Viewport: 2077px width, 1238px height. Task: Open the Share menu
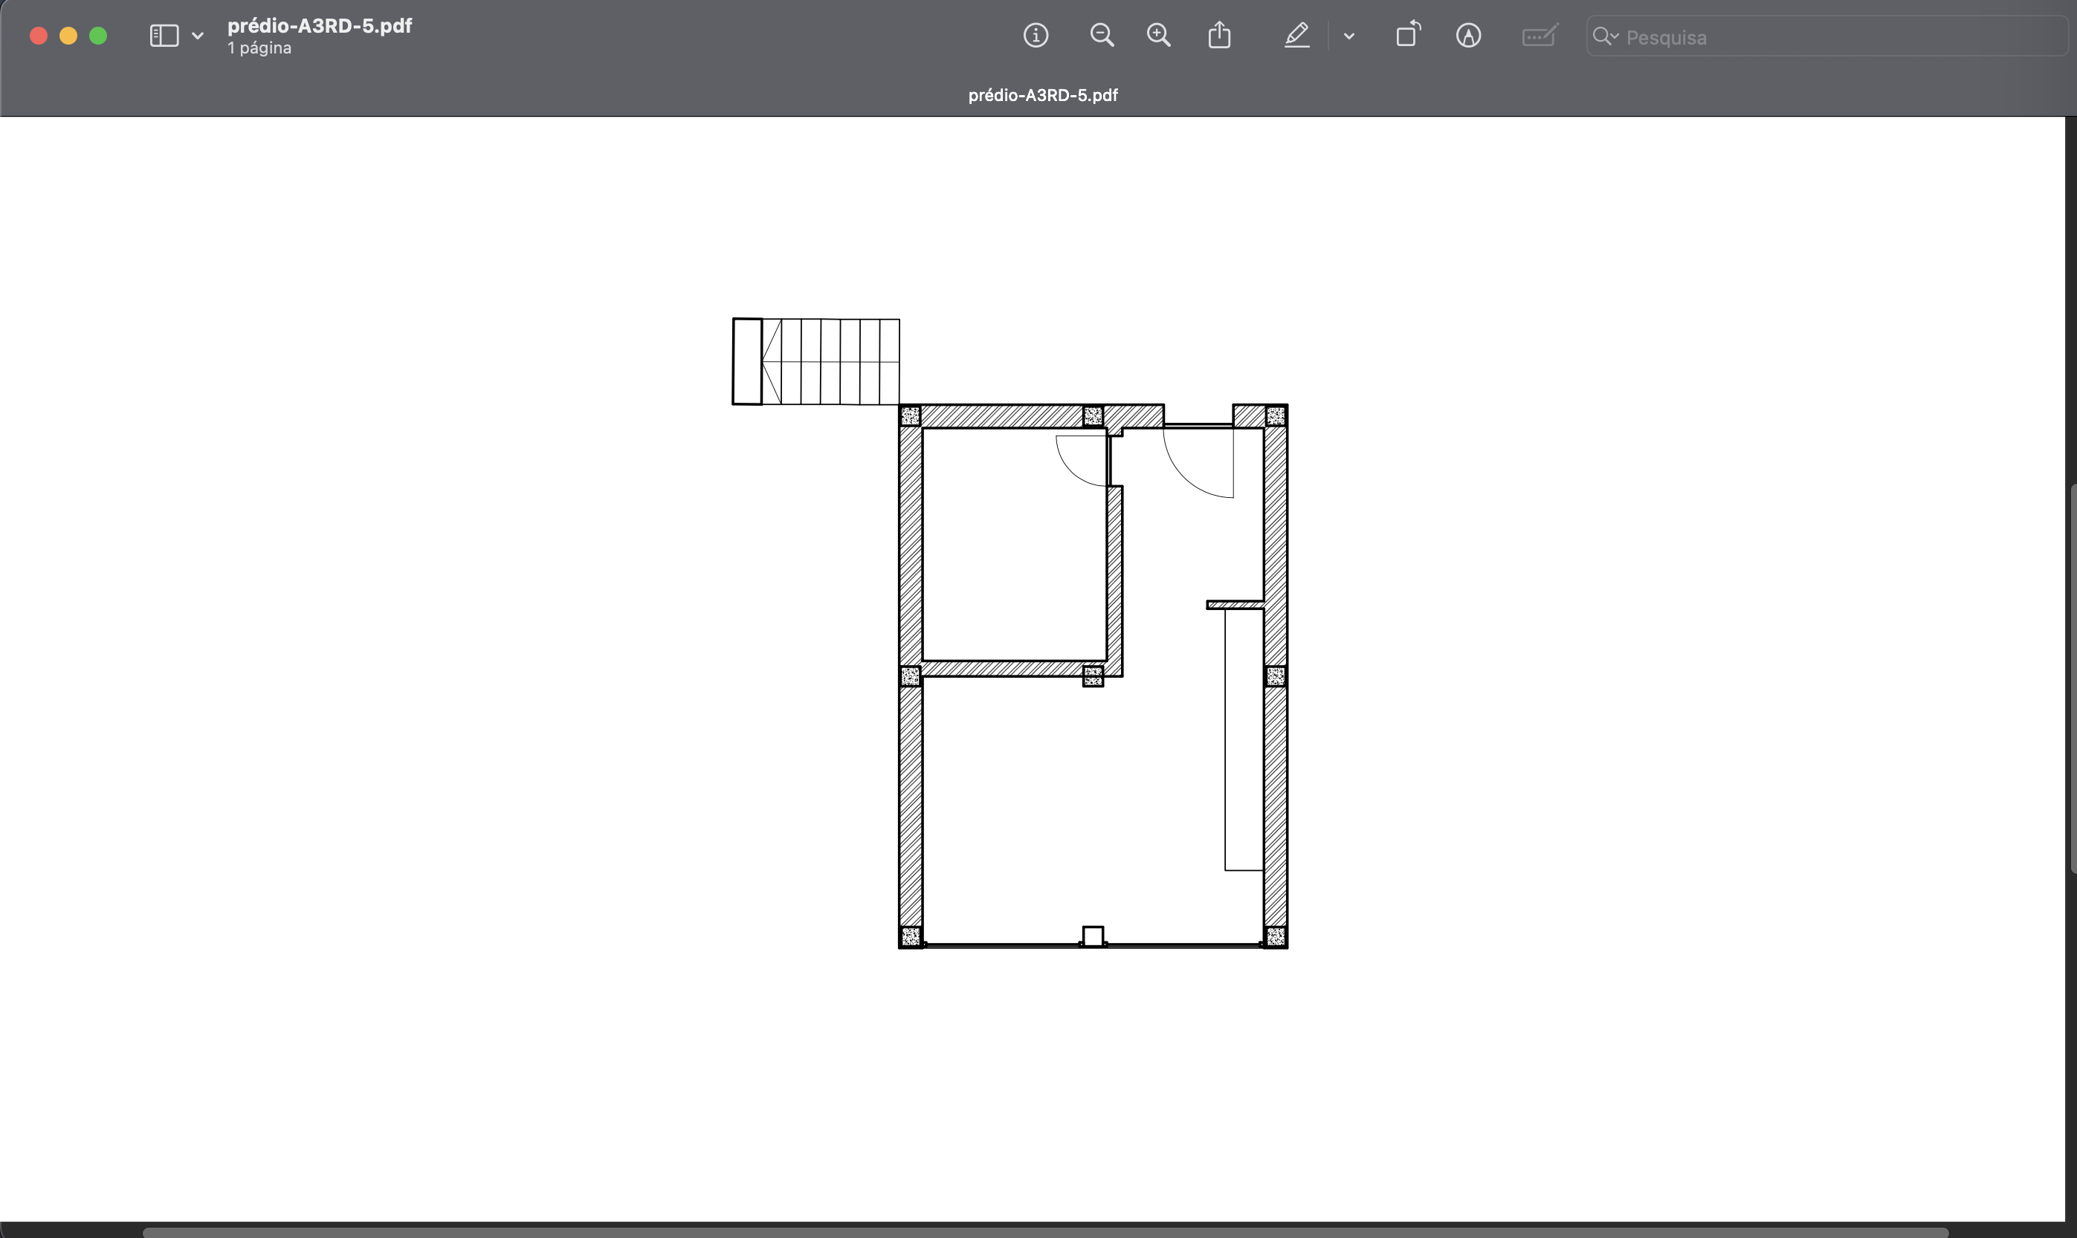click(1219, 36)
